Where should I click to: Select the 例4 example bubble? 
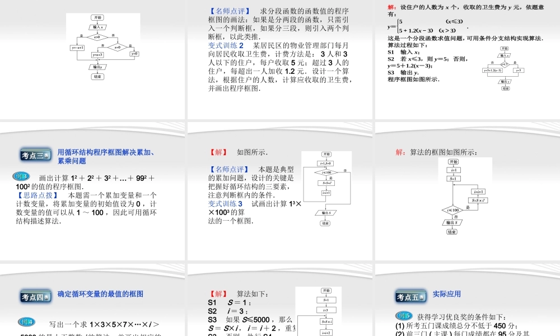(26, 322)
